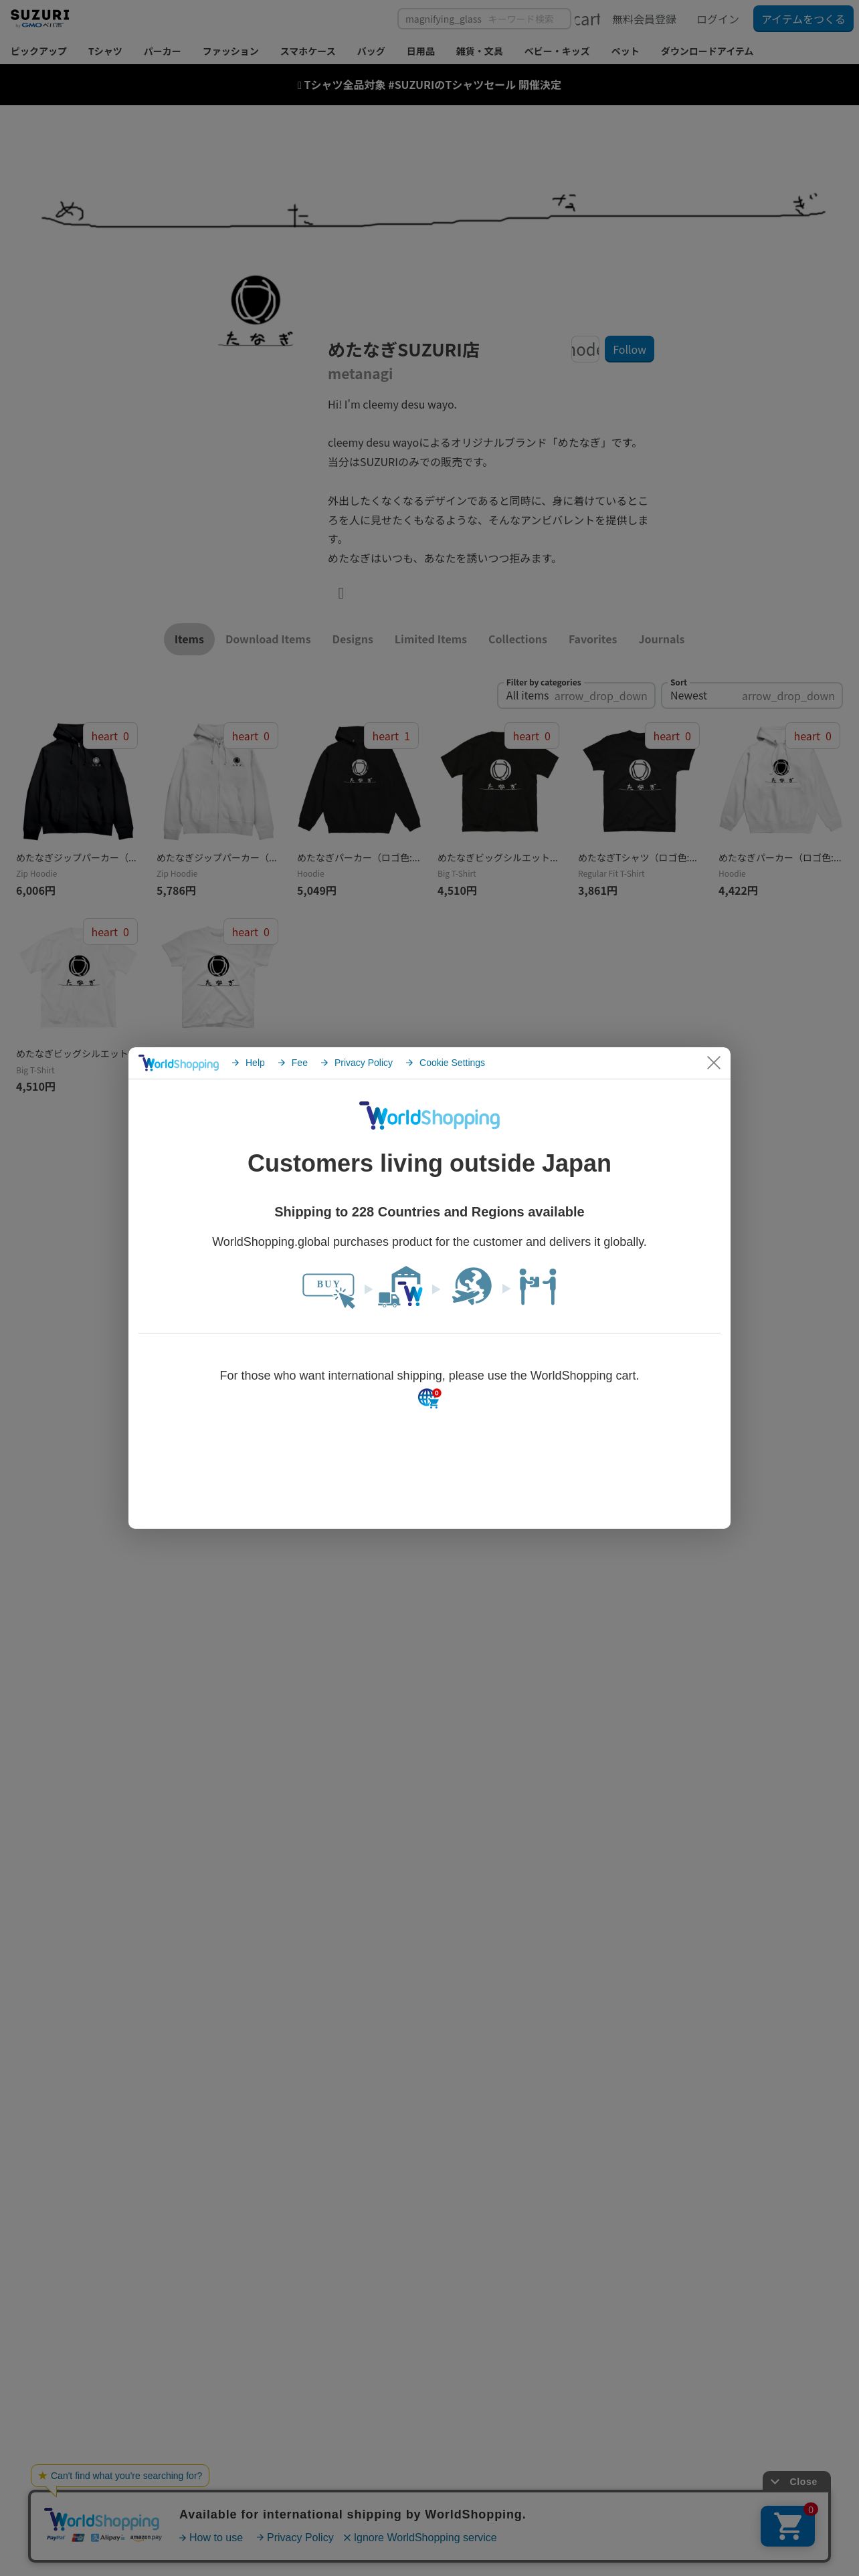Viewport: 859px width, 2576px height.
Task: Open the gray Hoodie 4,422円 thumbnail
Action: tap(780, 782)
